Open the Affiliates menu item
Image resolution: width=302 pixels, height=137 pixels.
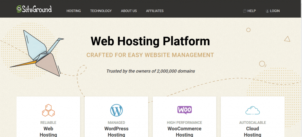pyautogui.click(x=155, y=11)
